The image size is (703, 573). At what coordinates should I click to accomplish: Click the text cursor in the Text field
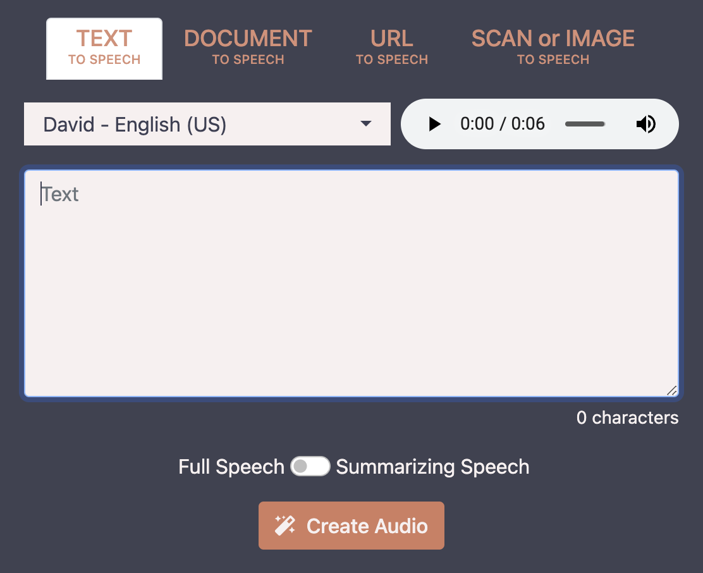click(42, 194)
